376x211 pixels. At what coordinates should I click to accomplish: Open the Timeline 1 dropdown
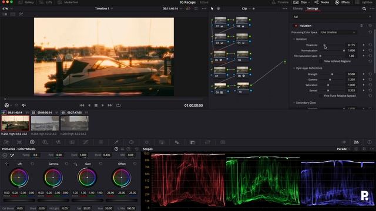tap(104, 8)
